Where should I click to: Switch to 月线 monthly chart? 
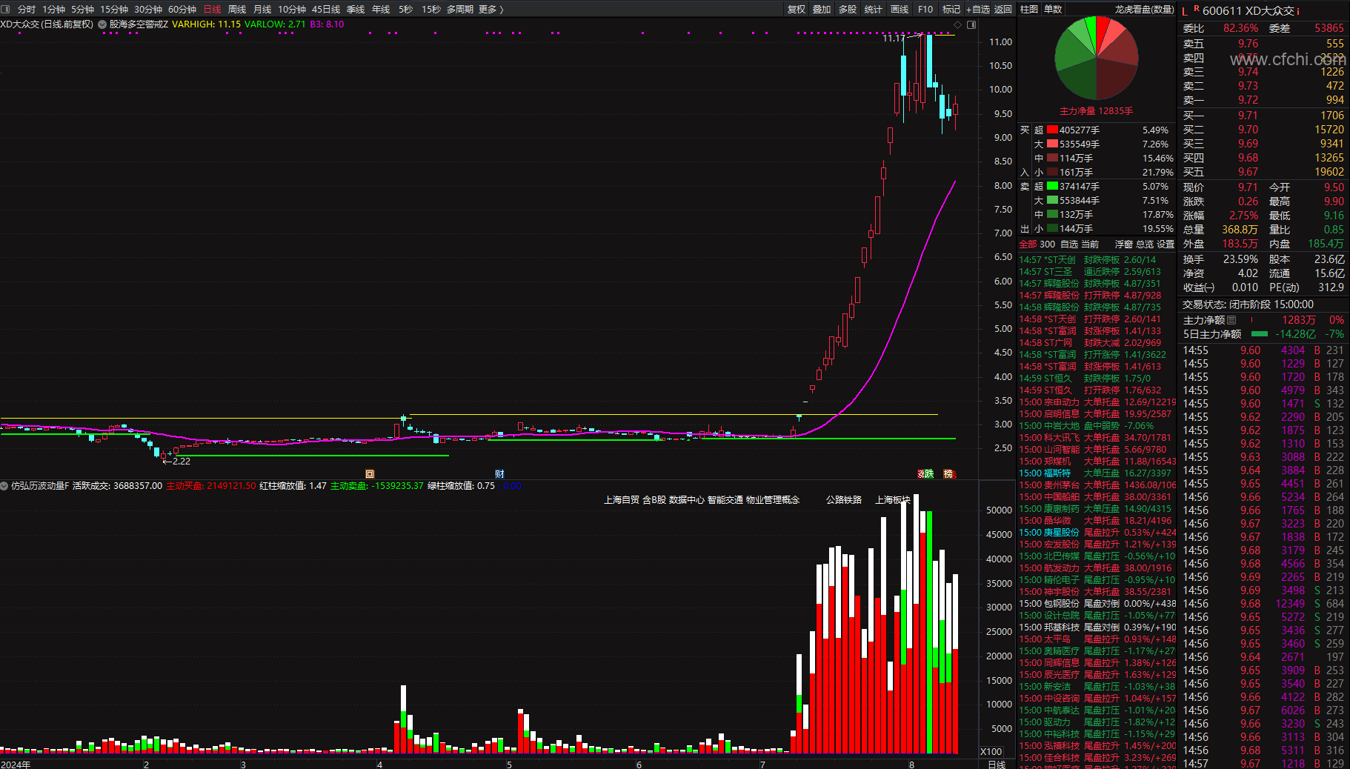pos(262,9)
